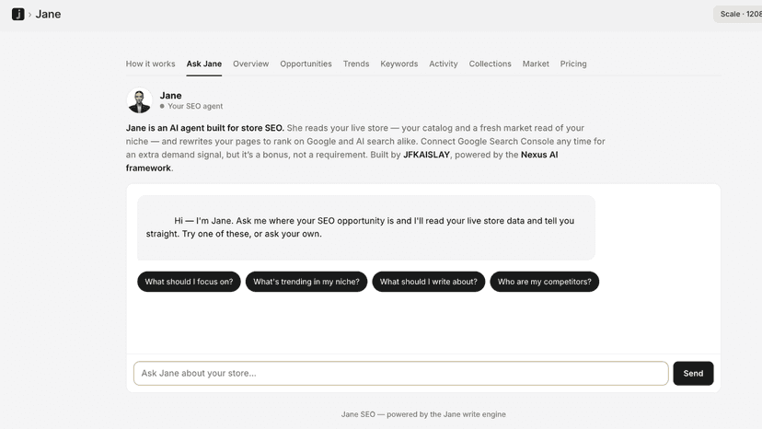The height and width of the screenshot is (429, 762).
Task: Send the message with Send button
Action: pos(693,373)
